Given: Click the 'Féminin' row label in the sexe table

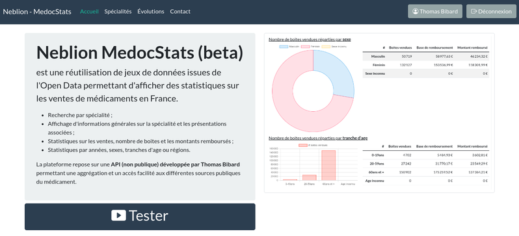Looking at the screenshot, I should point(379,65).
